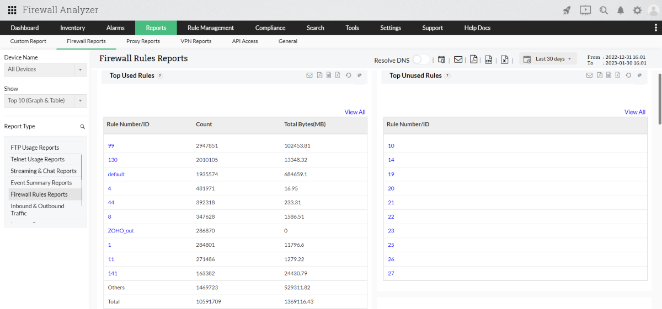The image size is (662, 309).
Task: Email the Top Unused Rules widget
Action: 590,75
